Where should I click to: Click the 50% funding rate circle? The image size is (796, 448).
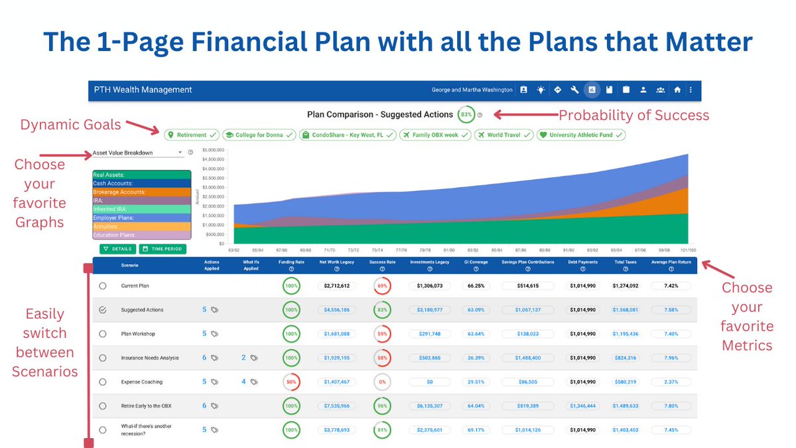[x=291, y=382]
